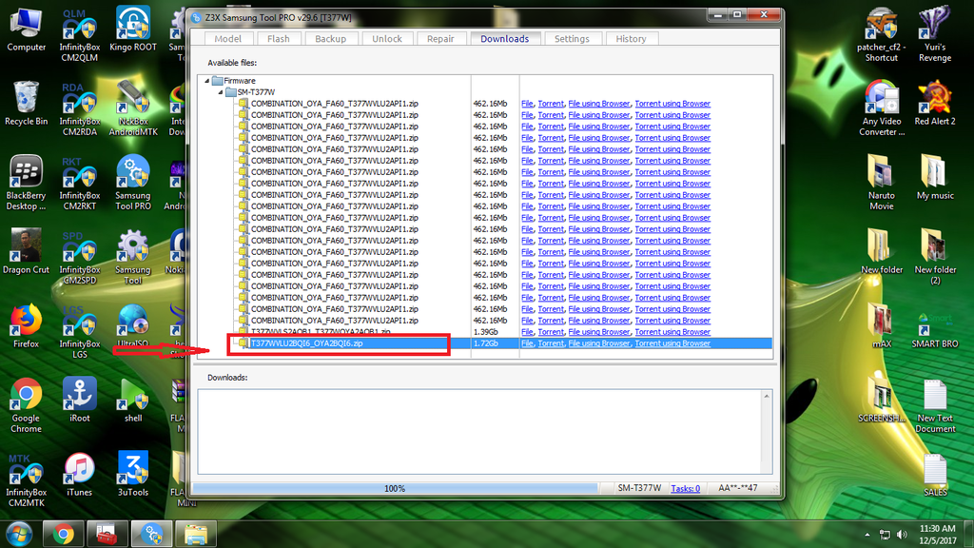The height and width of the screenshot is (548, 974).
Task: Open the Recycle Bin desktop icon
Action: [x=26, y=103]
